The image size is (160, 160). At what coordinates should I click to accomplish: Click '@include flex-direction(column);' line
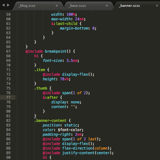pos(77,148)
